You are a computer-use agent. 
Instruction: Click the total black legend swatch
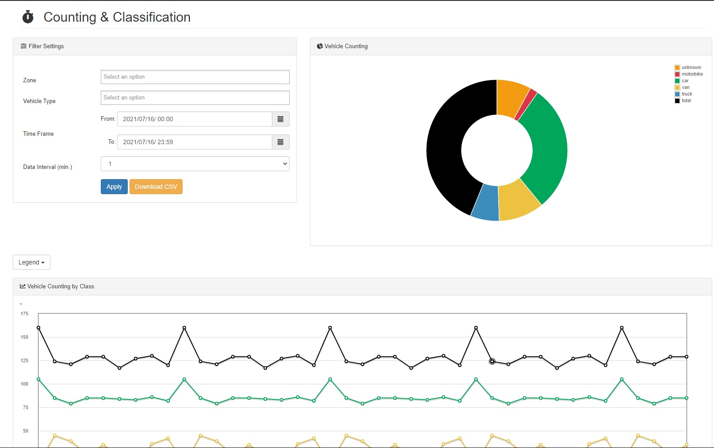[x=677, y=101]
